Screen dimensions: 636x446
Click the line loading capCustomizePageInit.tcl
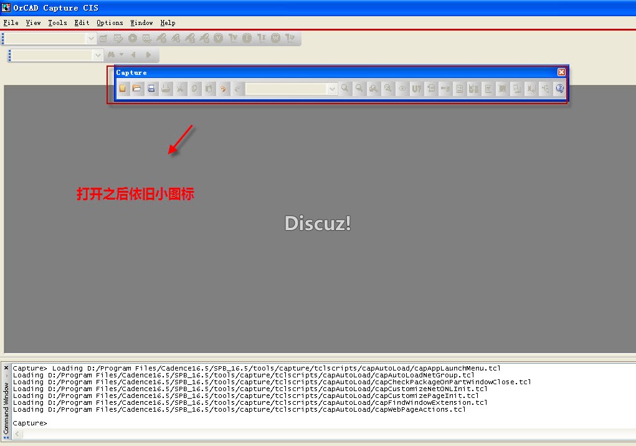246,396
